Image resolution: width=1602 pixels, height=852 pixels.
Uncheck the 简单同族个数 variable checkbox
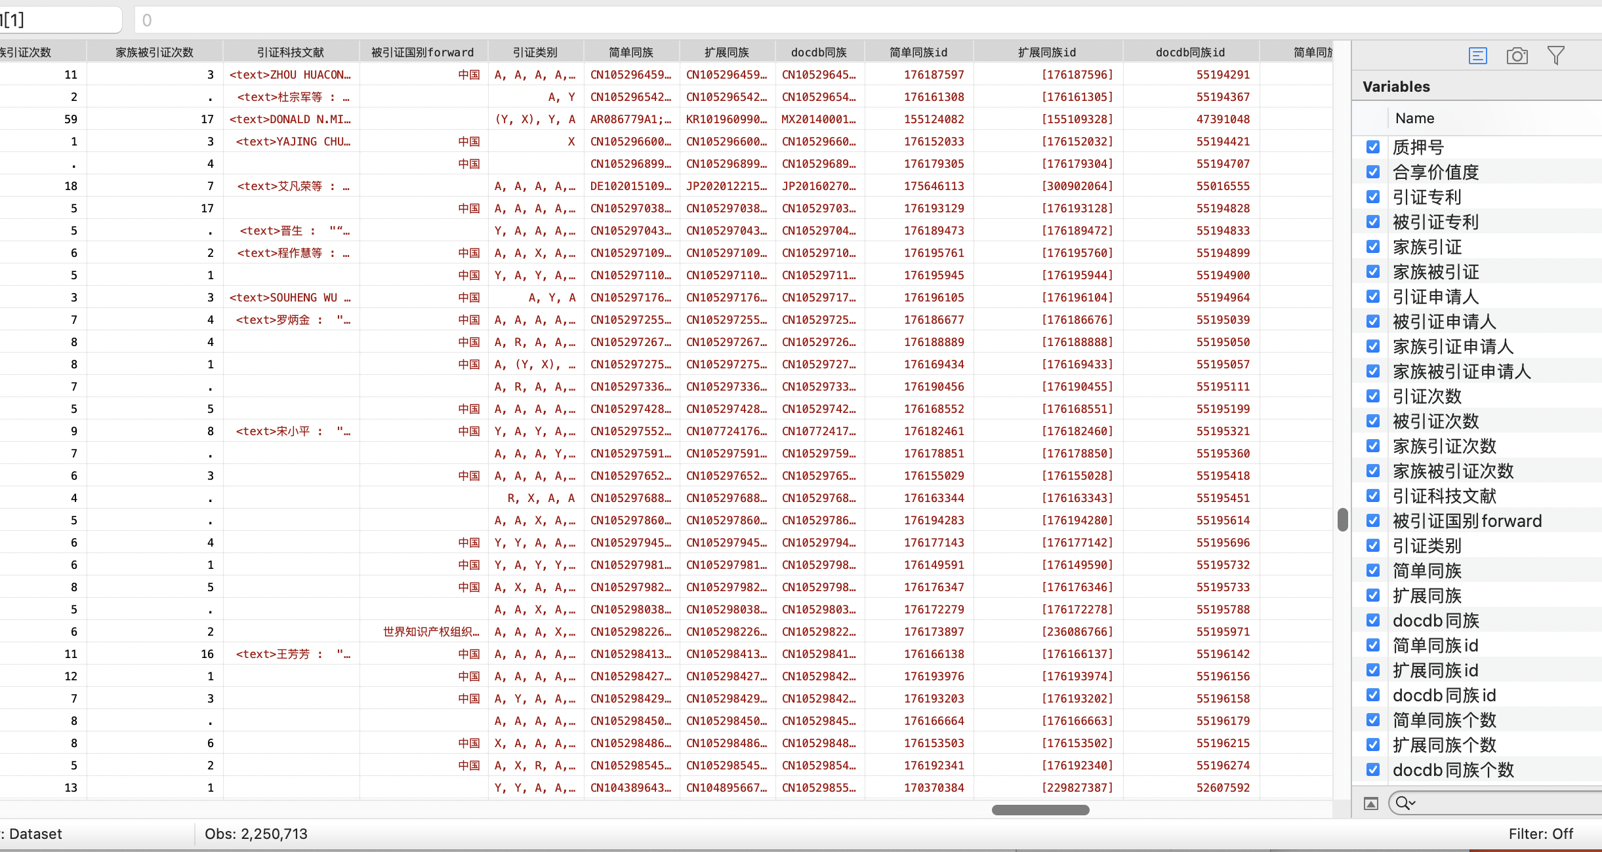click(1373, 720)
